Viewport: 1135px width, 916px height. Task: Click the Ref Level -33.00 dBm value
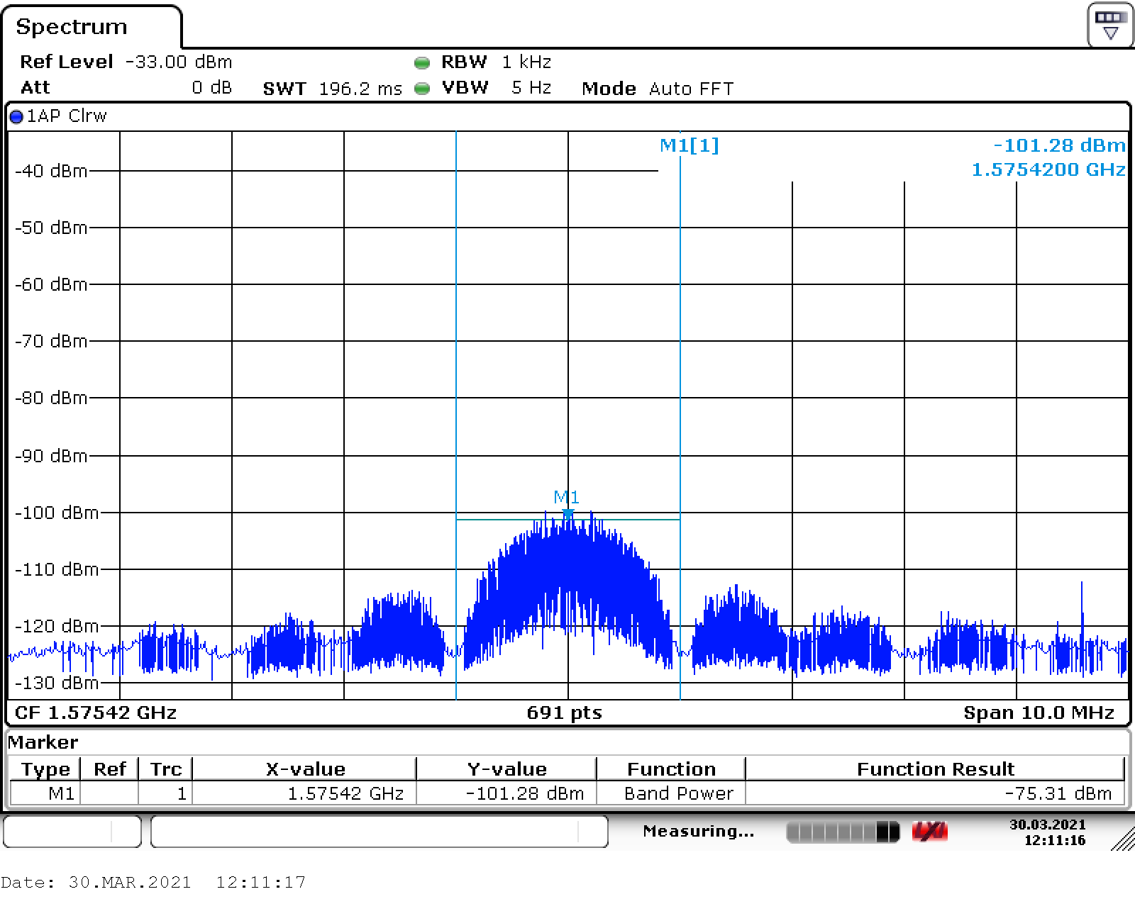[178, 62]
